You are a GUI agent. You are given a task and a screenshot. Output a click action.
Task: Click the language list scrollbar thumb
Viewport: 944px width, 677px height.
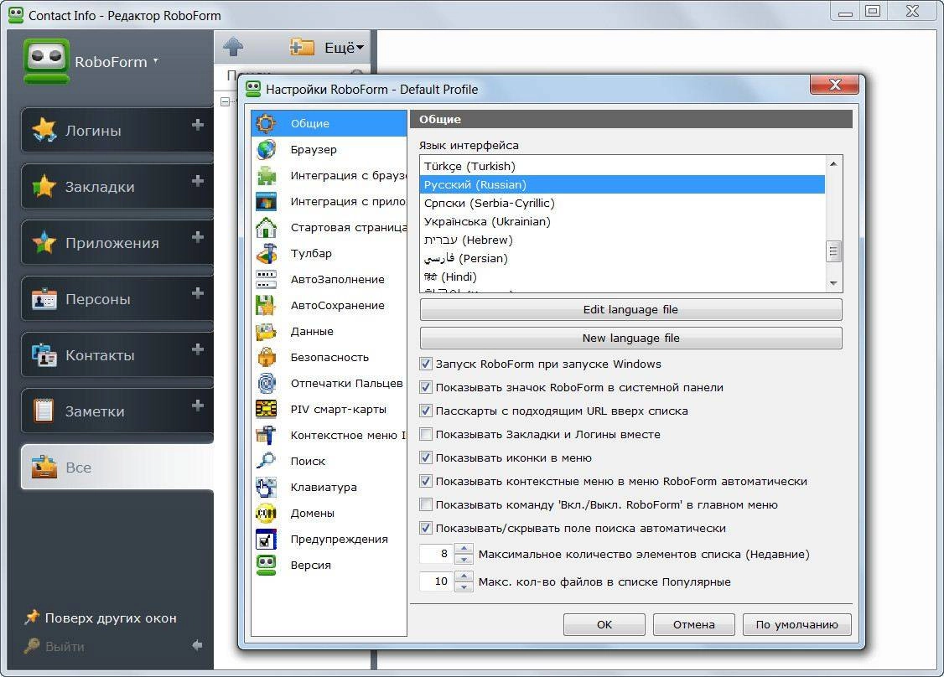[x=833, y=251]
